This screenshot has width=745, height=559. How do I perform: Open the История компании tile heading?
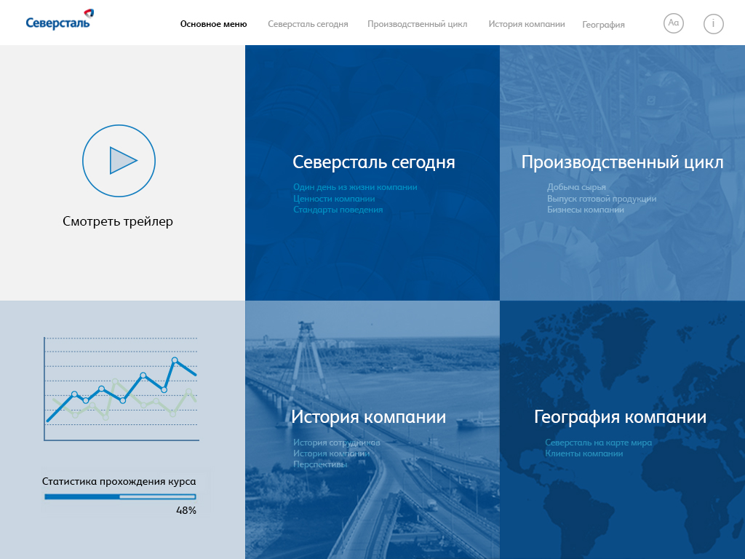pyautogui.click(x=368, y=417)
